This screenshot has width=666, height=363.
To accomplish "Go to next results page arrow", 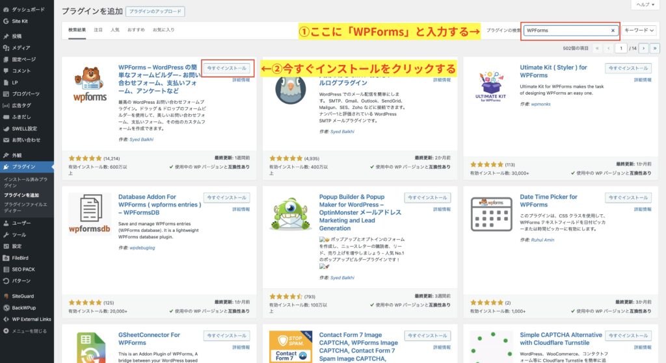I will pos(643,48).
